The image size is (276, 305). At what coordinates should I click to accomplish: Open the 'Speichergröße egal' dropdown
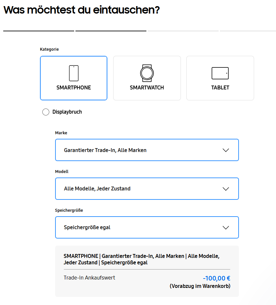[x=87, y=228]
